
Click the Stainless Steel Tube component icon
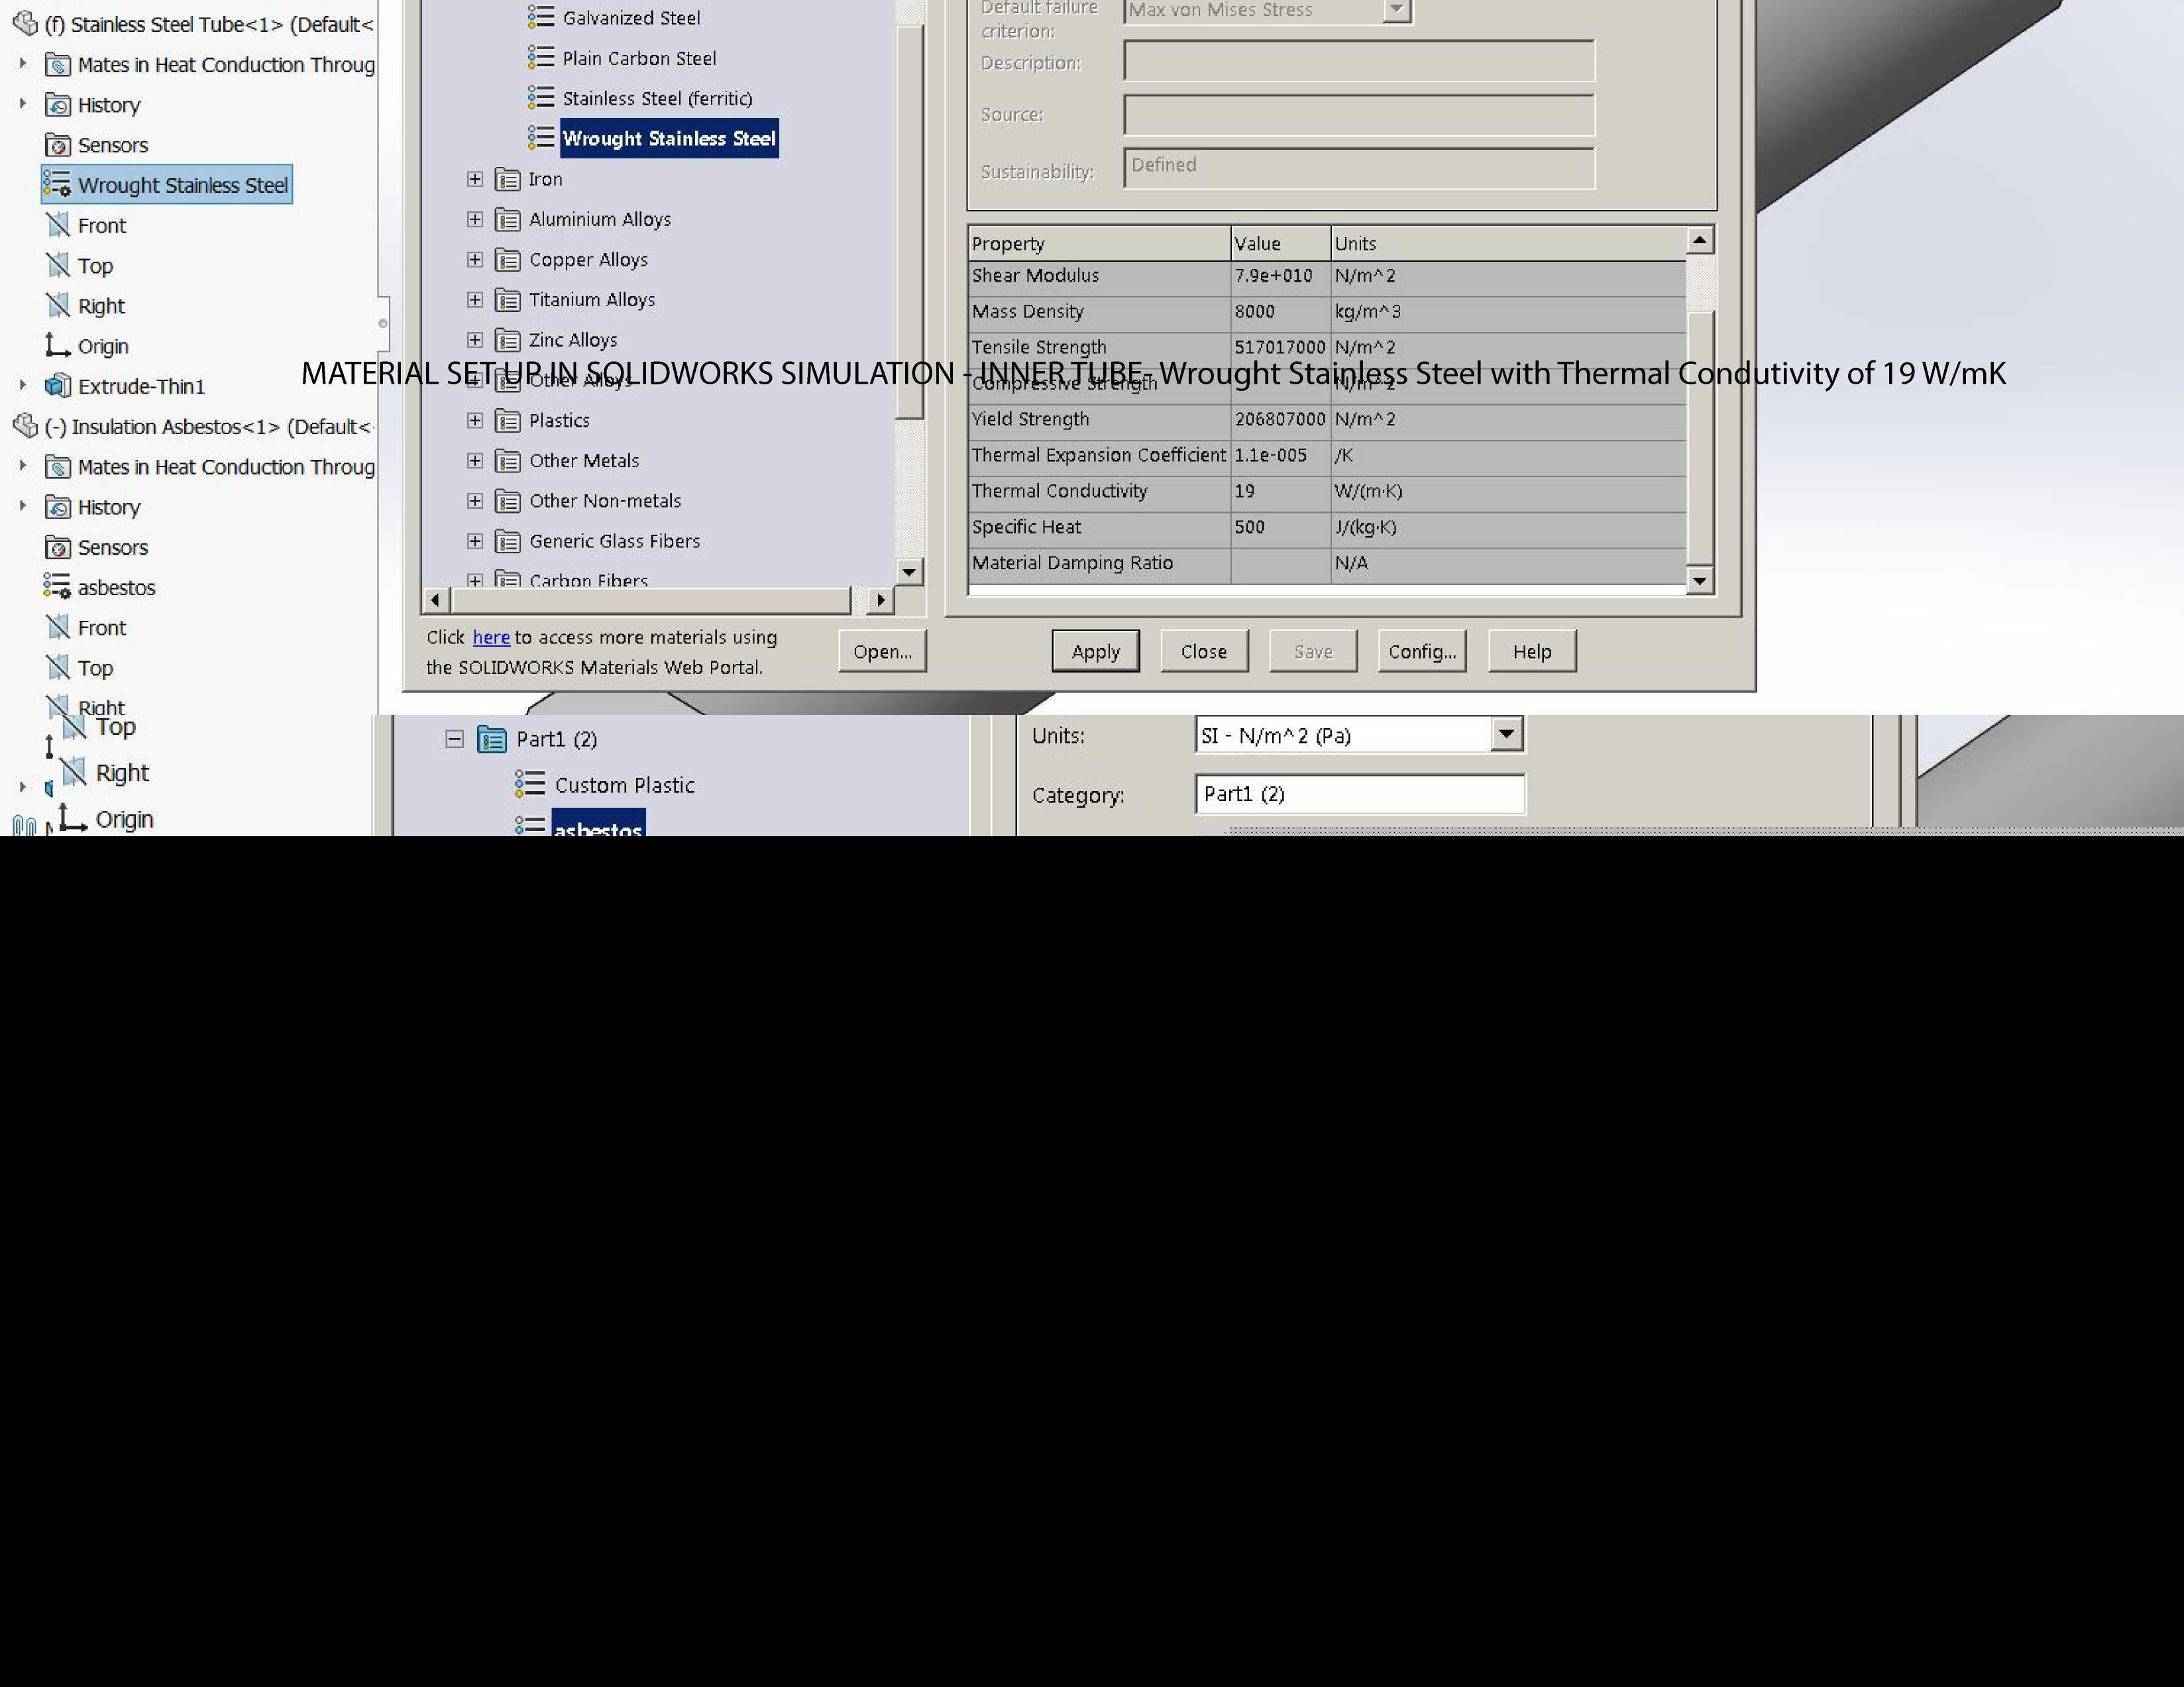[25, 24]
